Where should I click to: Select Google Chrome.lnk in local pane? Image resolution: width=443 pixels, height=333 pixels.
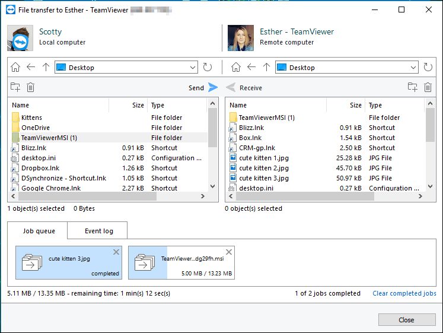coord(109,188)
